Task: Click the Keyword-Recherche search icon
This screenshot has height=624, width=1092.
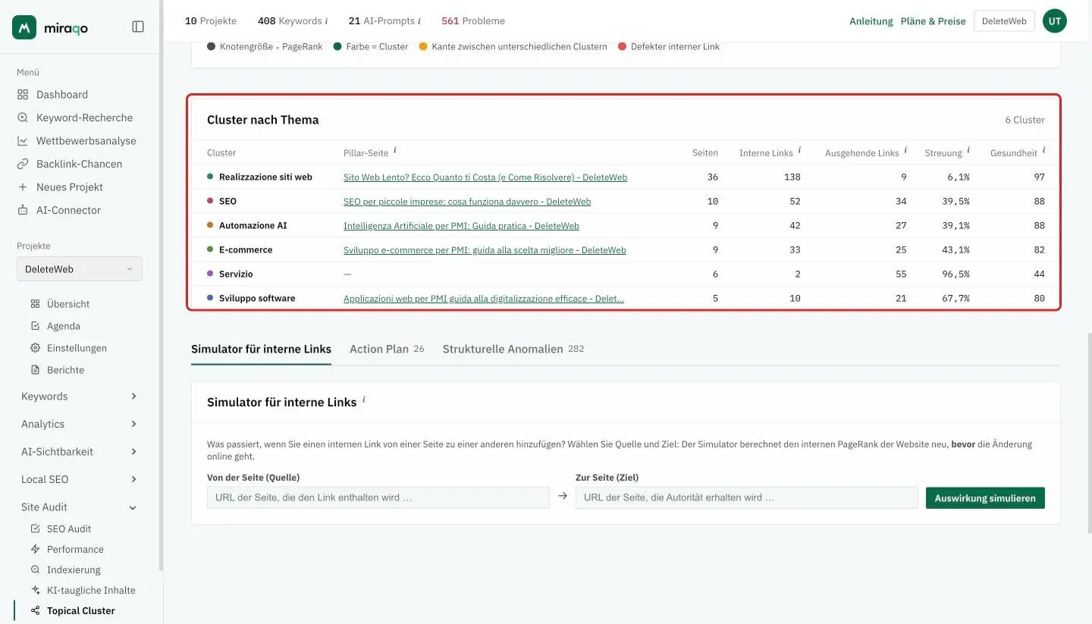Action: click(23, 118)
